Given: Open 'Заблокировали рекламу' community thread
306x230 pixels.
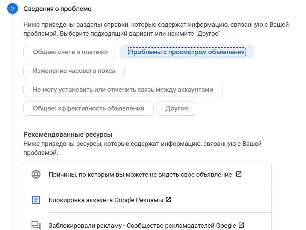Looking at the screenshot, I should point(142,225).
